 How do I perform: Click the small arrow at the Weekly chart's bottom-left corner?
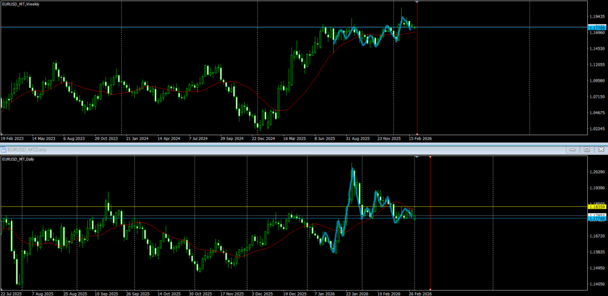click(x=2, y=135)
